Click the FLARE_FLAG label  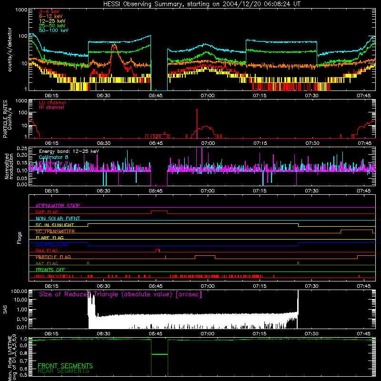click(50, 238)
